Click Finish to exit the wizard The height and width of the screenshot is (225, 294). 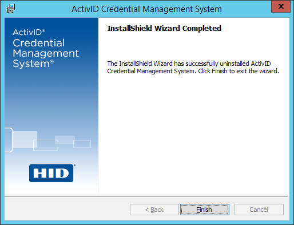click(x=205, y=210)
